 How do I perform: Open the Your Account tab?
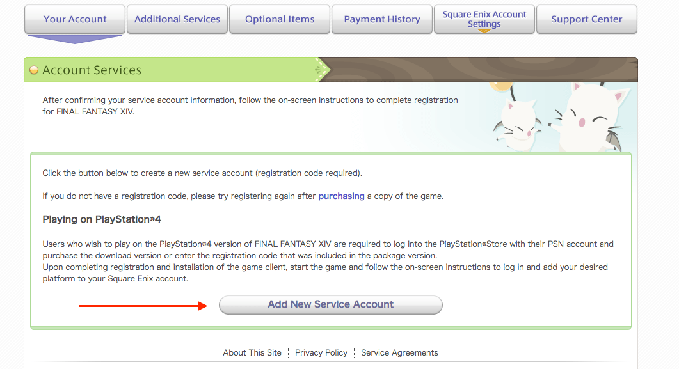tap(75, 19)
